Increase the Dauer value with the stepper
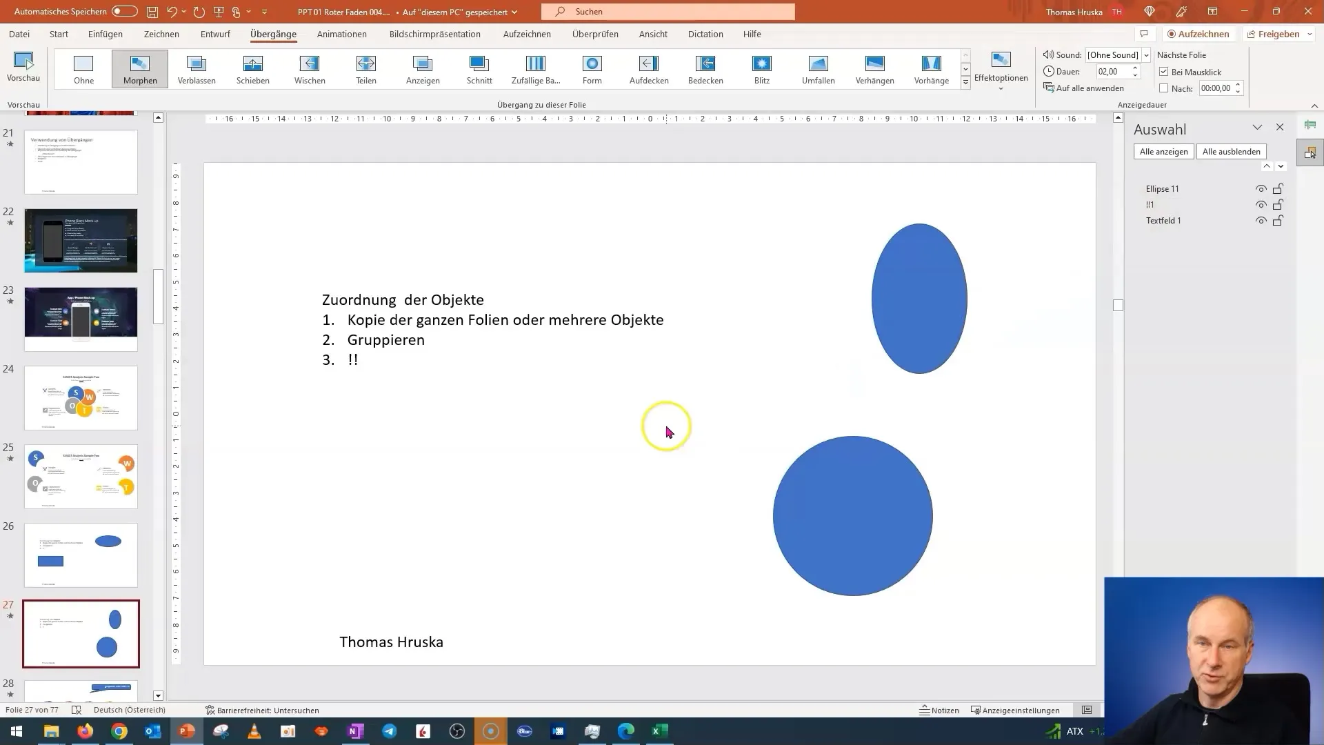This screenshot has height=745, width=1324. (1135, 68)
